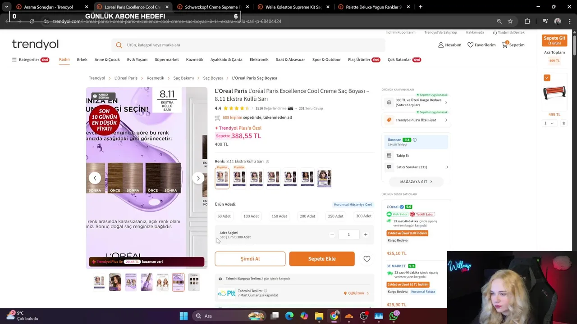Open Çiğli/İzmir delivery location selector
This screenshot has width=577, height=324.
click(x=356, y=293)
